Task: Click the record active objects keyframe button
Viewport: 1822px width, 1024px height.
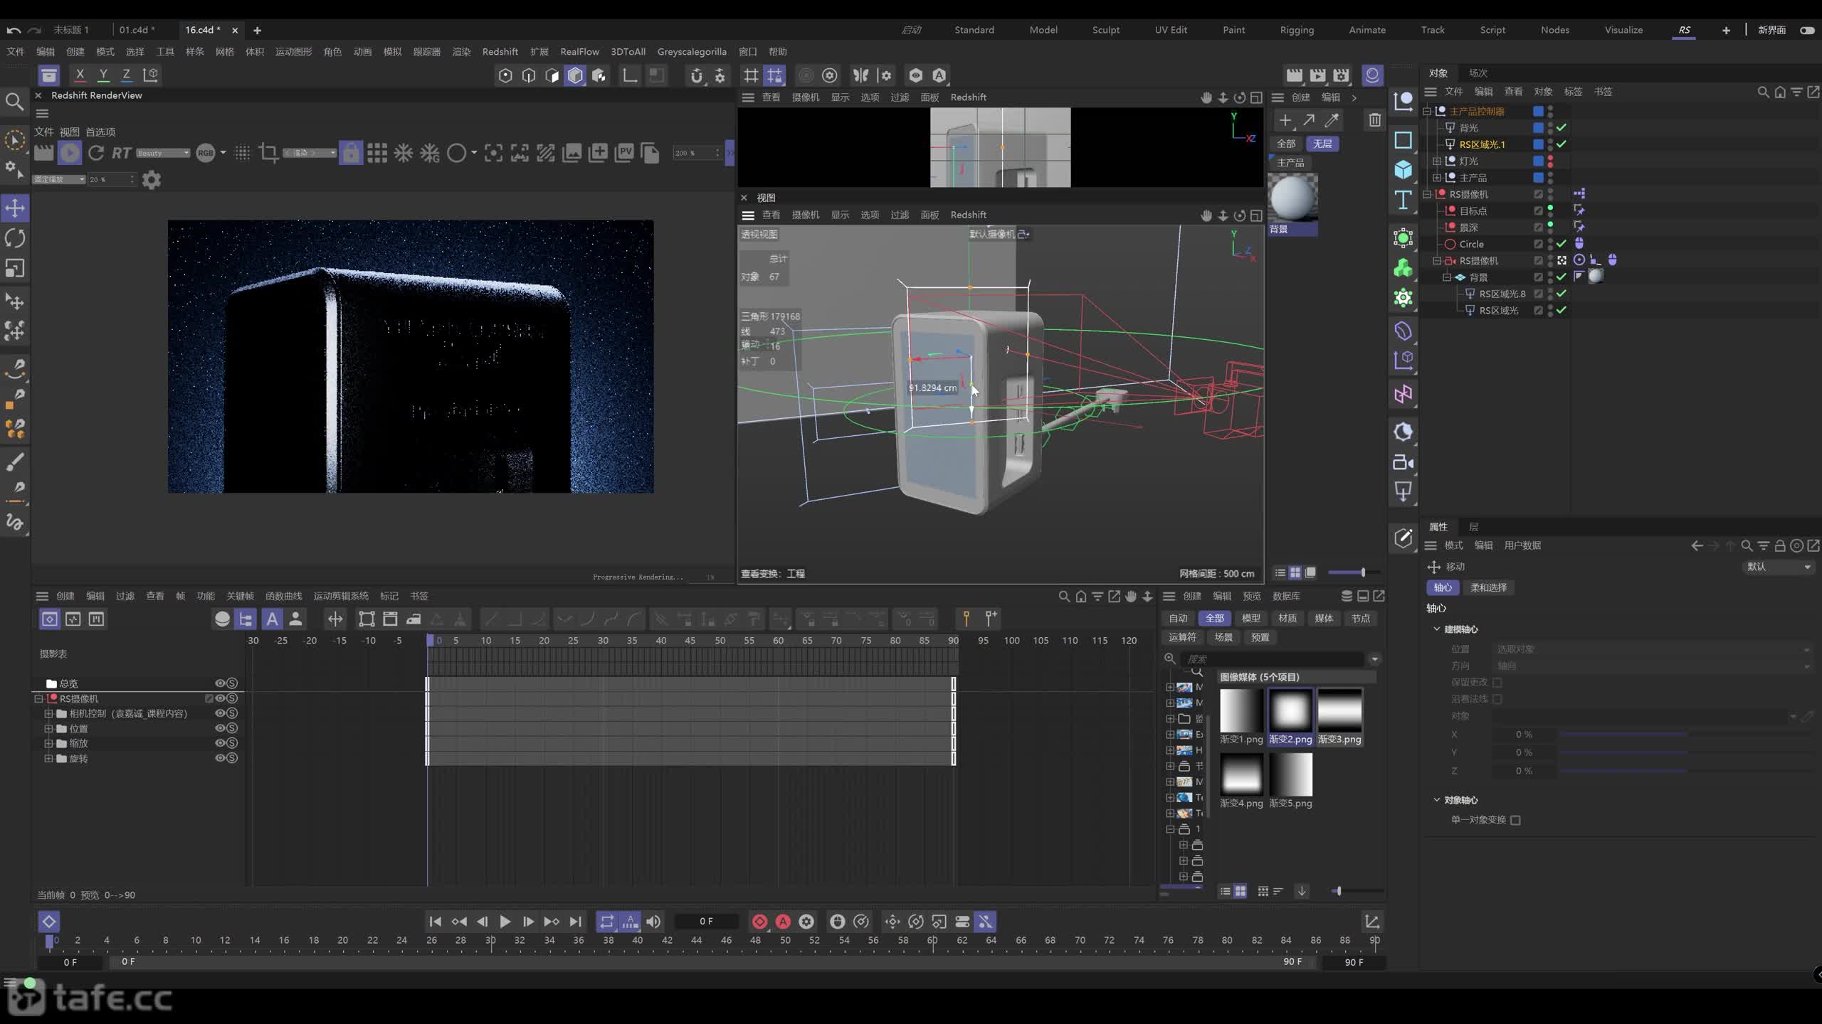Action: coord(759,922)
